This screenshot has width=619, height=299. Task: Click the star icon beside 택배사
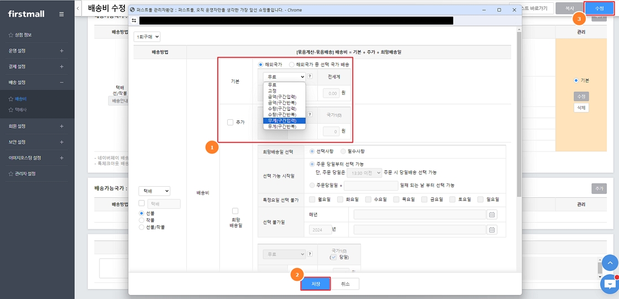(x=11, y=110)
